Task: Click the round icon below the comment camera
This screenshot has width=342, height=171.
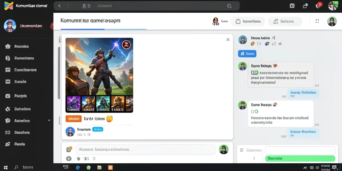Action: point(69,159)
